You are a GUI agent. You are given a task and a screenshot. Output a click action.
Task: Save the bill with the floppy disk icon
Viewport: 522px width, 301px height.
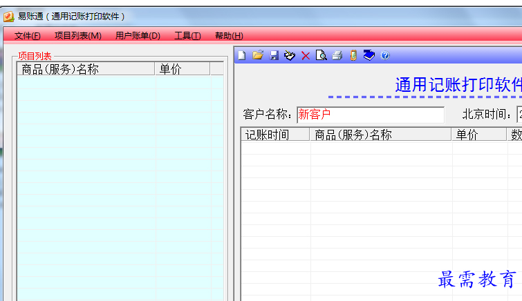[x=274, y=55]
